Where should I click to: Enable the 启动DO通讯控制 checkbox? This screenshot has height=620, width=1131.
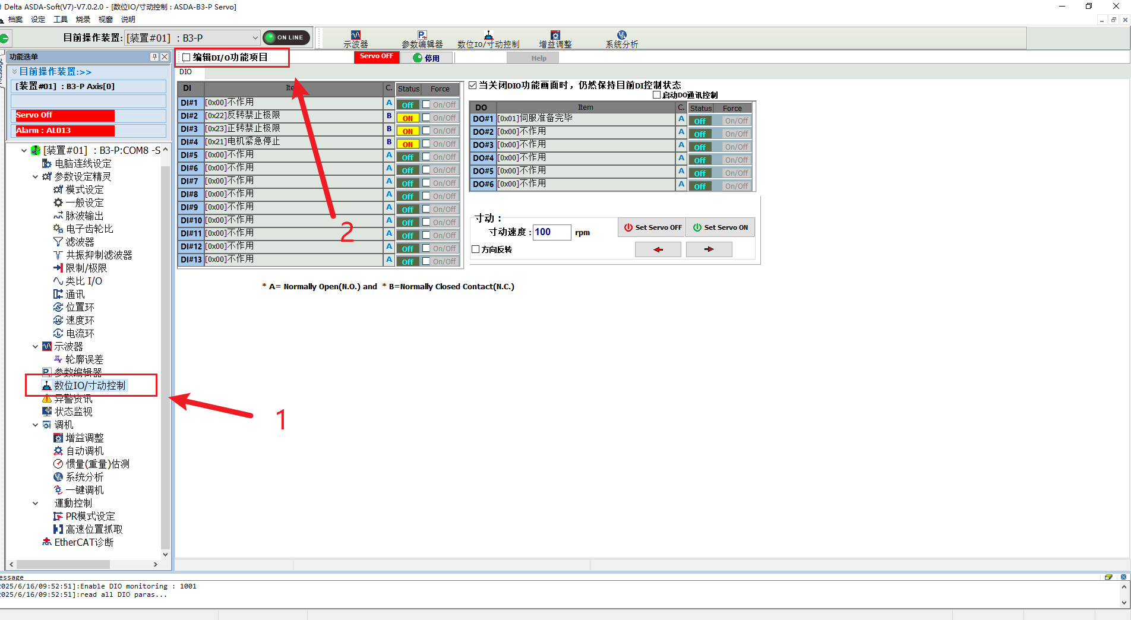(656, 95)
